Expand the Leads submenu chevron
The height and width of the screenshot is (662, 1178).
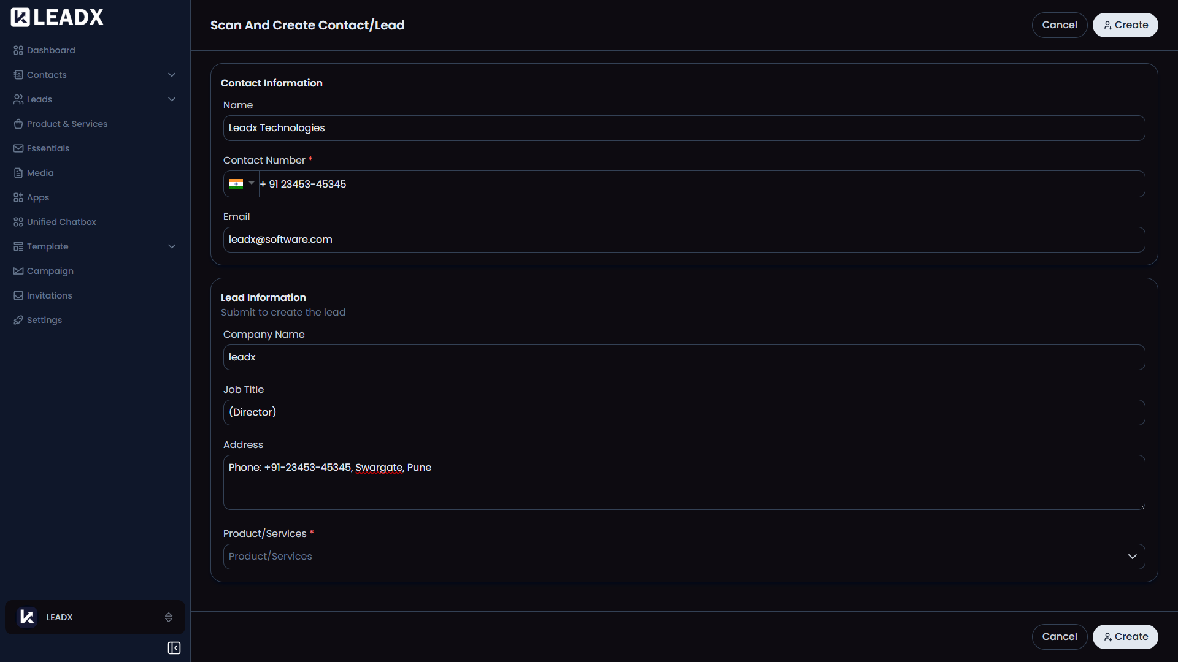(x=172, y=99)
